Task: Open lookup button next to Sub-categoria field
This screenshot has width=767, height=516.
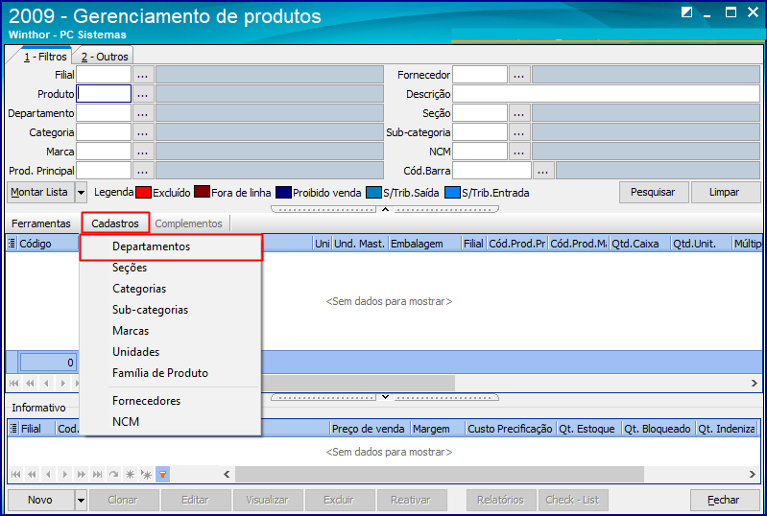Action: click(519, 132)
